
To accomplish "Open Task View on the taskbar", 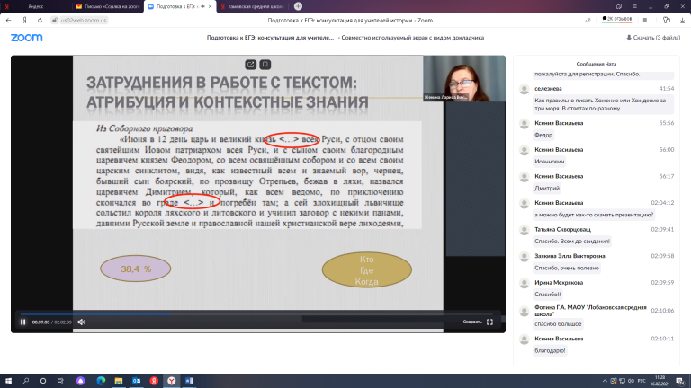I will (x=60, y=381).
